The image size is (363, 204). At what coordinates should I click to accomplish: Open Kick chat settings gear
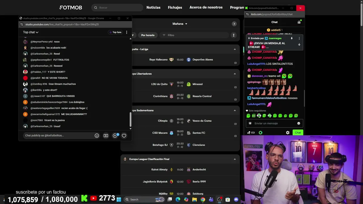click(x=288, y=133)
